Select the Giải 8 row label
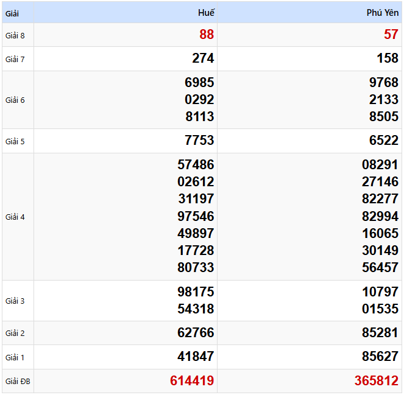404x395 pixels. point(15,35)
